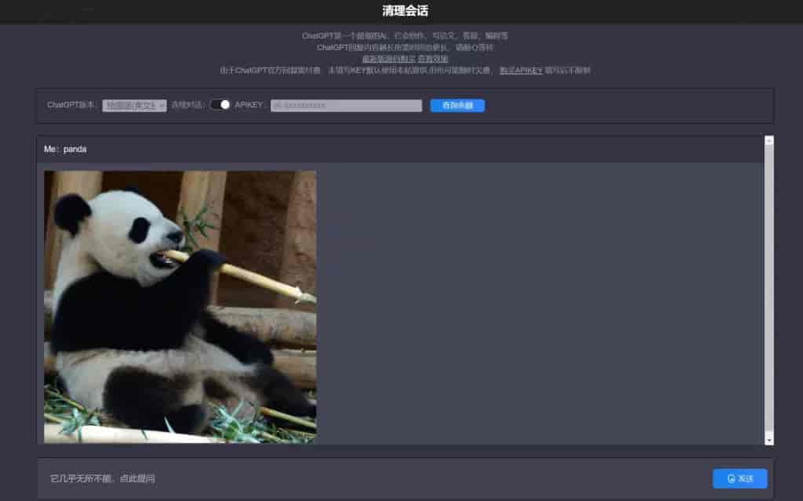
Task: Click the 连续对话 label text
Action: point(188,105)
